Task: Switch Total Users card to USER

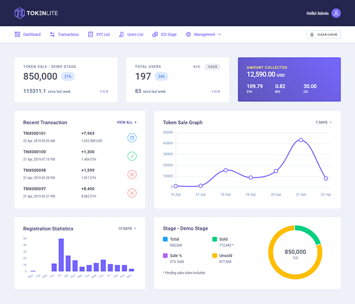Action: pos(212,67)
